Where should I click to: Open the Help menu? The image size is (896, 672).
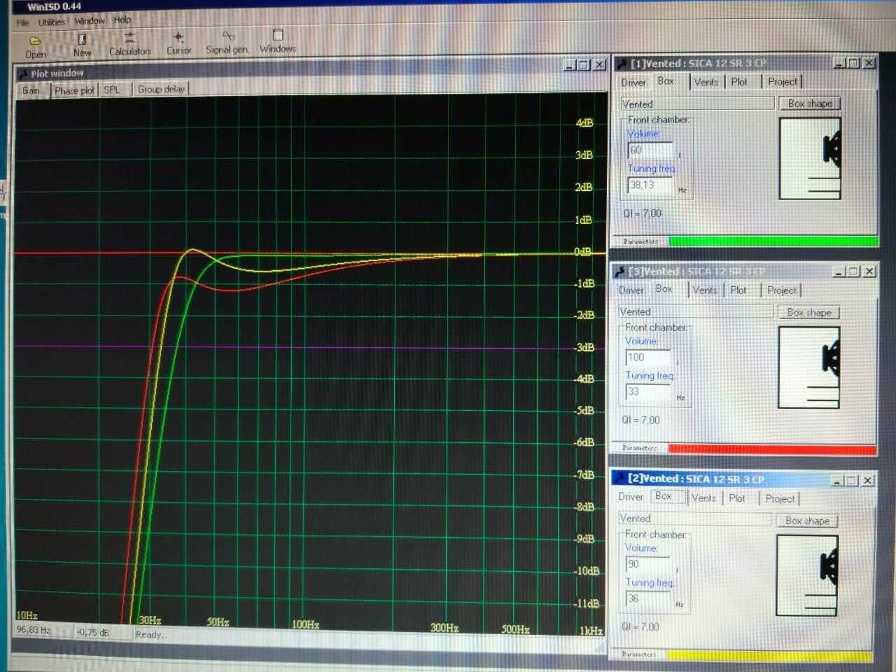(122, 20)
